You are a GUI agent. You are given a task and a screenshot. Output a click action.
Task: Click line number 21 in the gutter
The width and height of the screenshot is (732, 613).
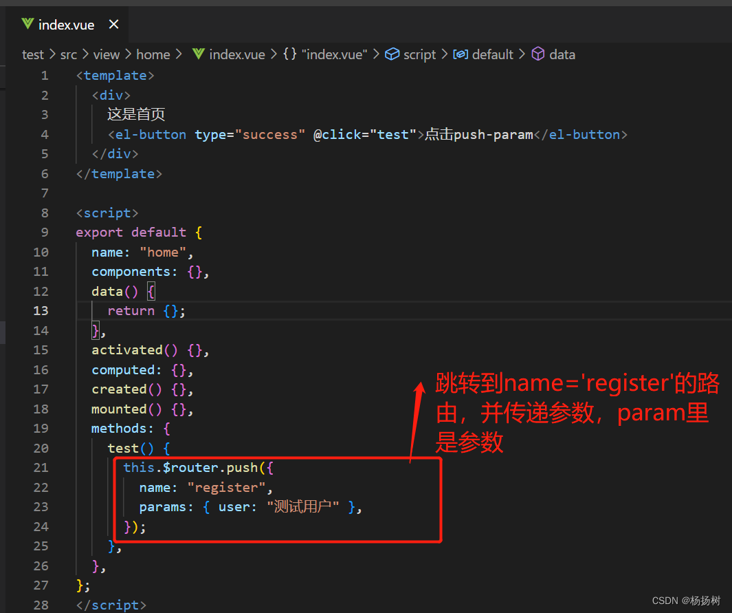coord(41,468)
